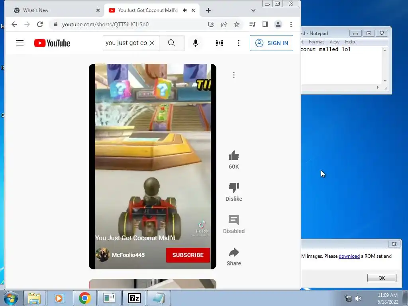Select the You Just Got Coconut Mall'd tab
Image resolution: width=408 pixels, height=306 pixels.
coord(147,10)
